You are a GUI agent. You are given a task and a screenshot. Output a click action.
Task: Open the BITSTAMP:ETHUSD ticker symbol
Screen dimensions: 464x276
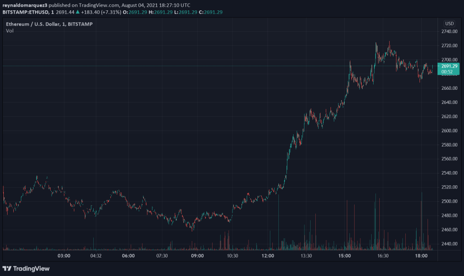(x=25, y=12)
